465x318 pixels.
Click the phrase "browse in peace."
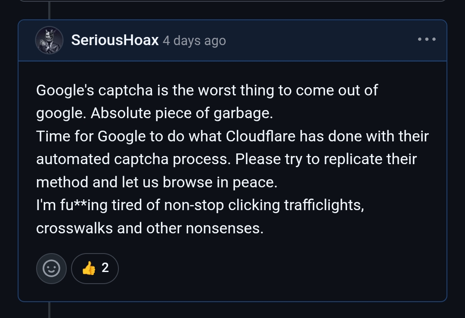click(220, 182)
